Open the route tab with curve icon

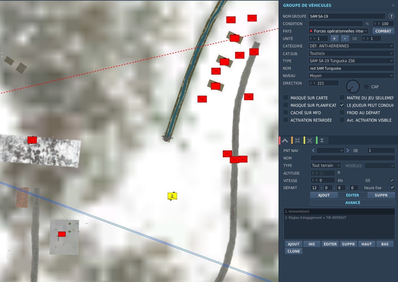click(x=285, y=141)
